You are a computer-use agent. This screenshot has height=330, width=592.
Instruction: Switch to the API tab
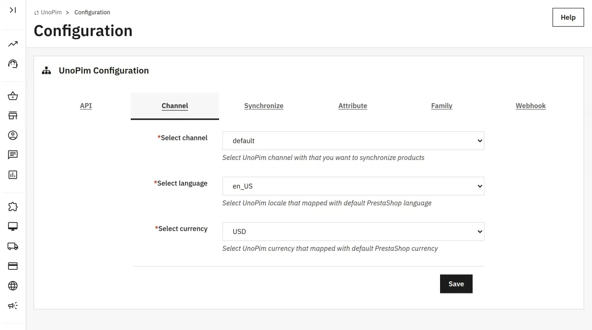click(86, 106)
